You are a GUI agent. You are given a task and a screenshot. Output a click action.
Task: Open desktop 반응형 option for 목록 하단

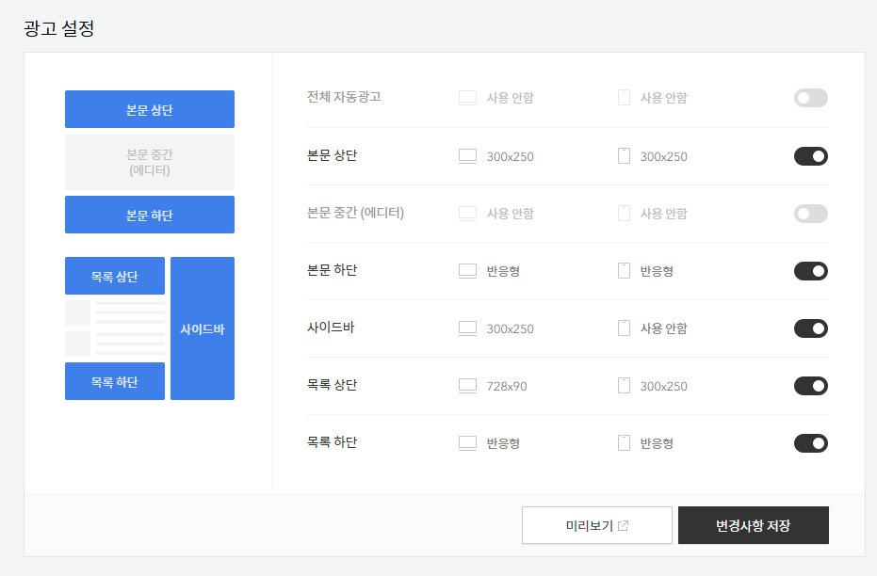coord(503,443)
